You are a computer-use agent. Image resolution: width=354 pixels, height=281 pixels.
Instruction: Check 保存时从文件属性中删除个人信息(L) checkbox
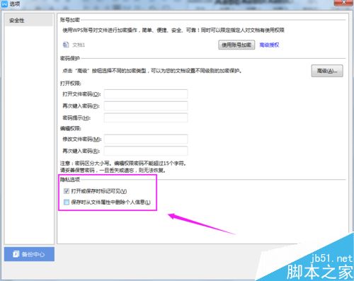(67, 202)
